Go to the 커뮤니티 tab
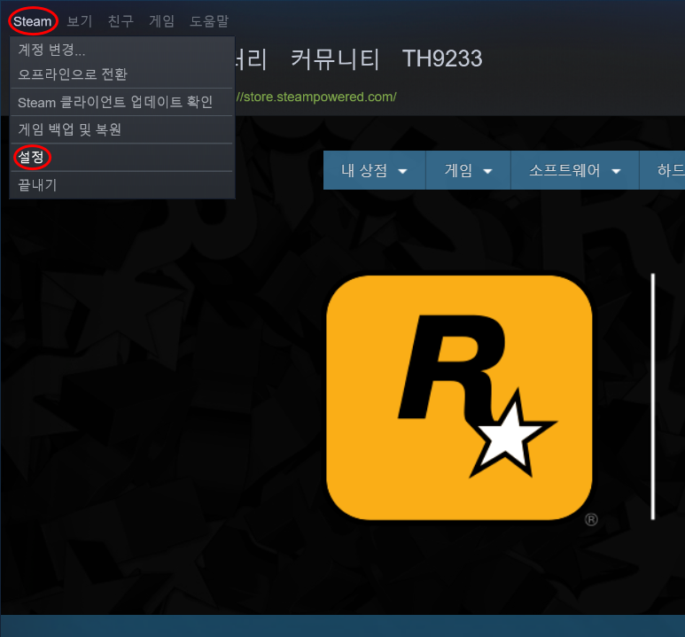Screen dimensions: 685x637 (x=335, y=59)
